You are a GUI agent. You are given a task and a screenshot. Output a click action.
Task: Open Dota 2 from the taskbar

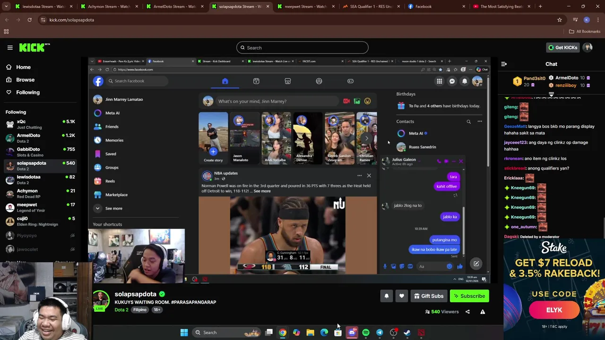click(421, 332)
